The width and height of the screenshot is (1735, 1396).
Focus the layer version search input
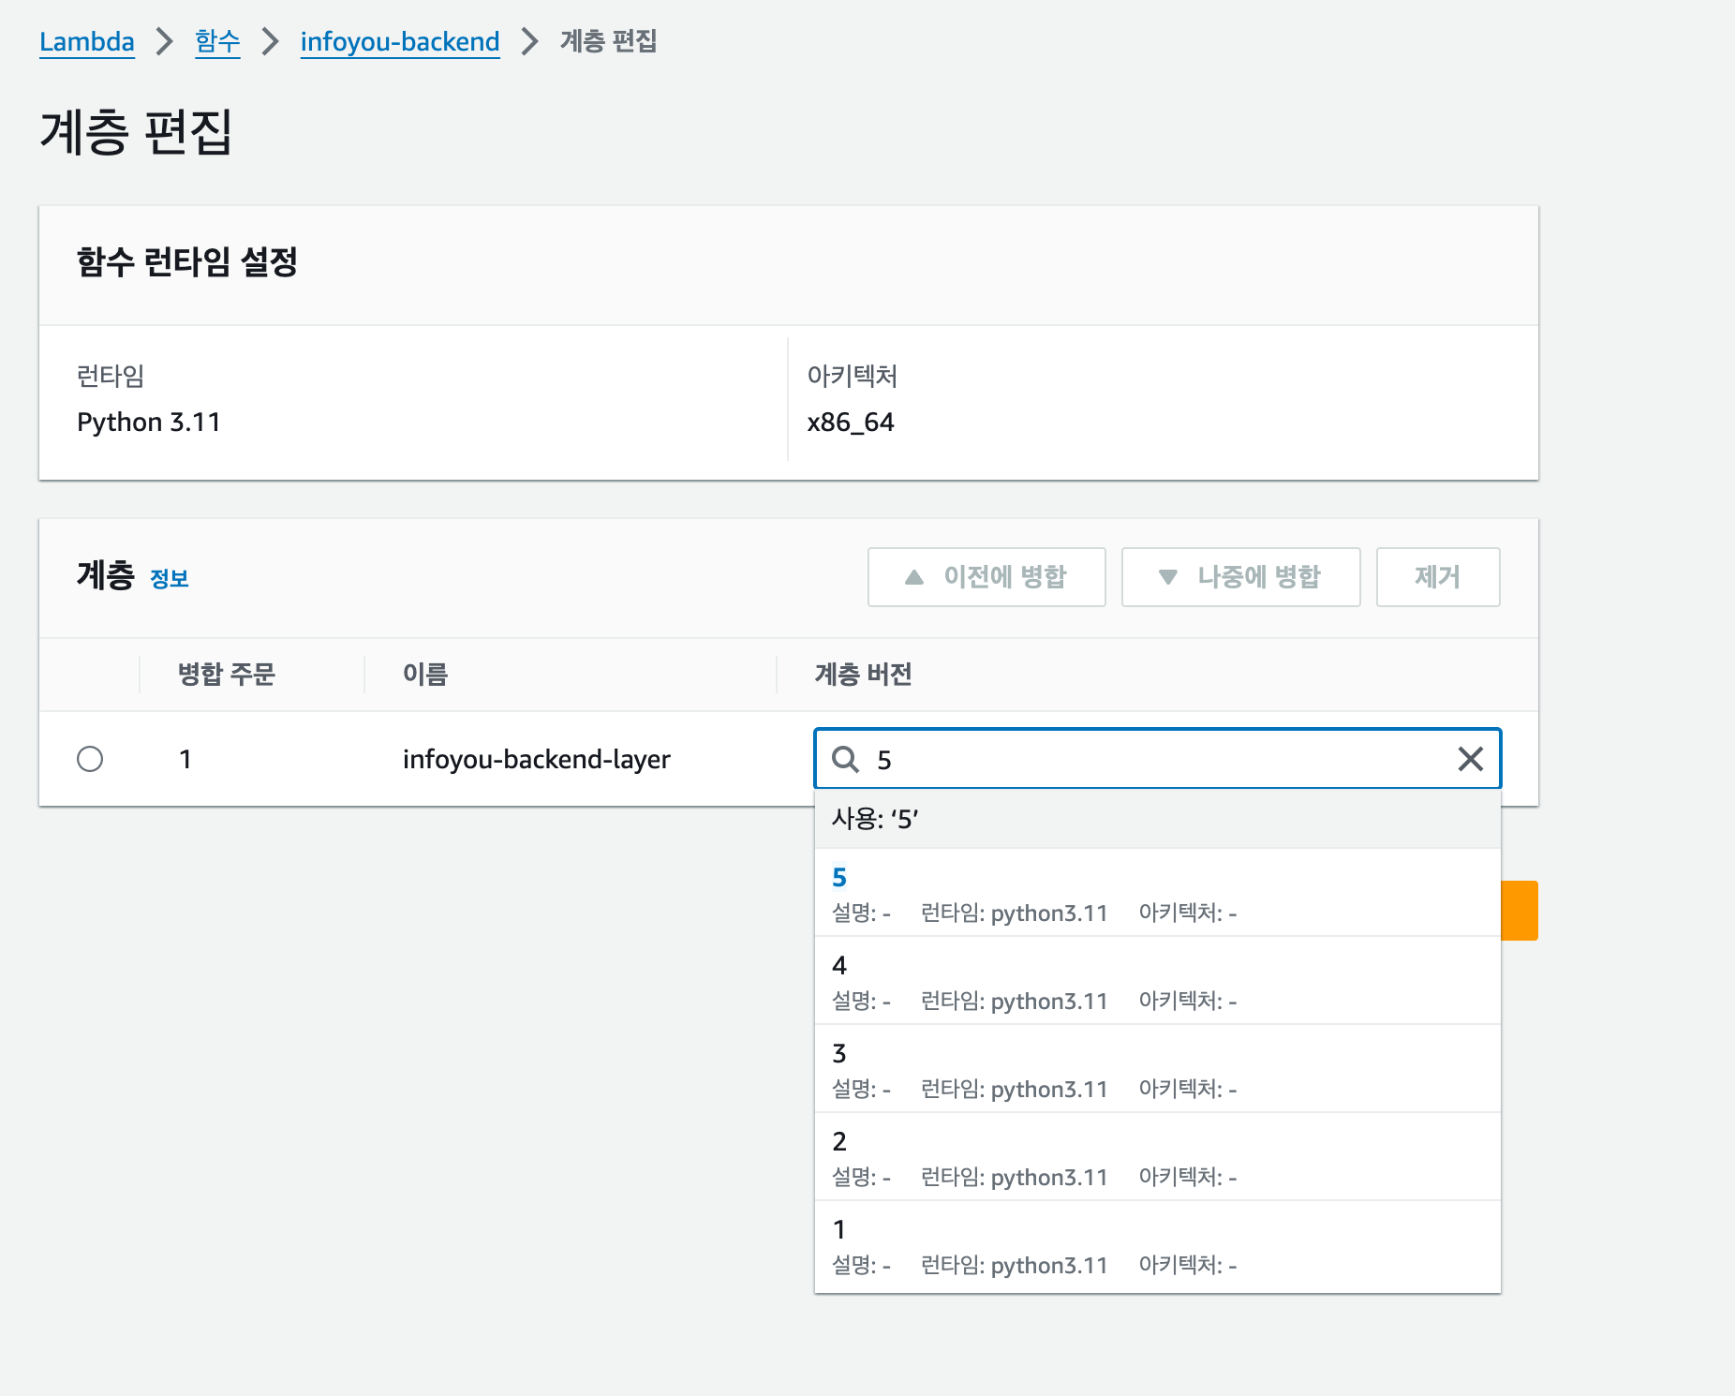click(1157, 759)
